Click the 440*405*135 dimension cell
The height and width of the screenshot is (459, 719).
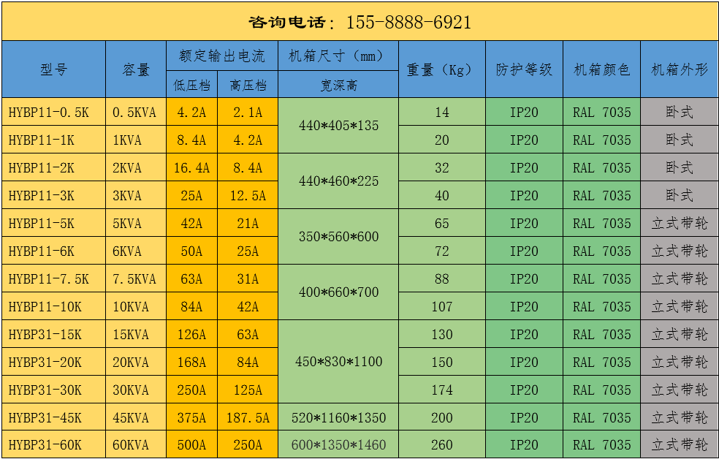tap(335, 126)
